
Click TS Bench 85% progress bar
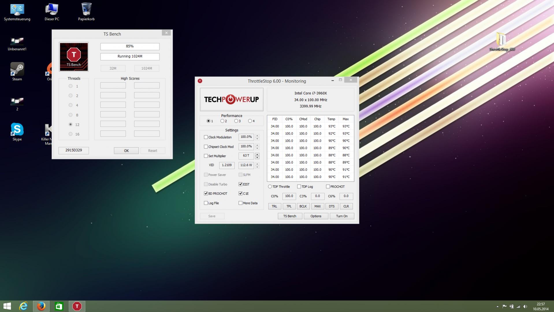click(x=130, y=46)
